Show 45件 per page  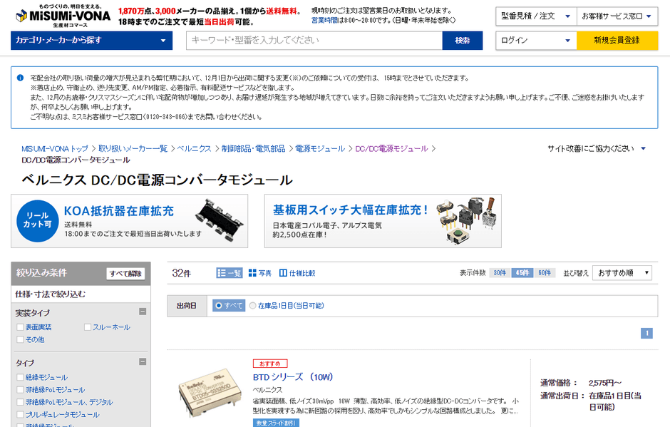coord(522,273)
